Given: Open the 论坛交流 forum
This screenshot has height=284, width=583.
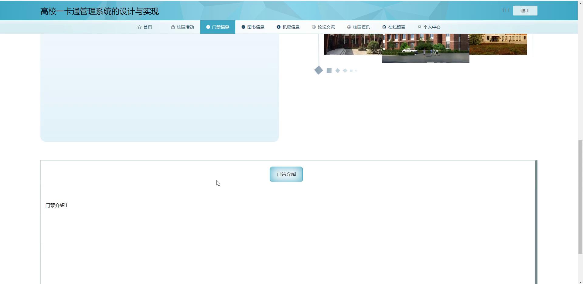Looking at the screenshot, I should pyautogui.click(x=323, y=27).
